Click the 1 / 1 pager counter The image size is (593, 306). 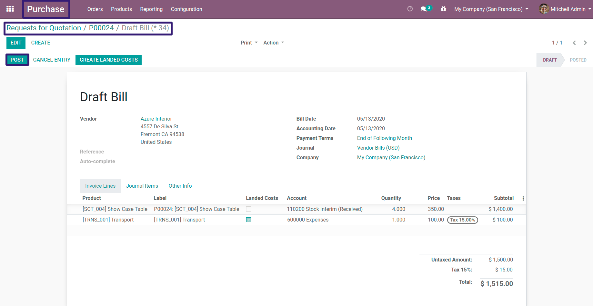tap(557, 43)
